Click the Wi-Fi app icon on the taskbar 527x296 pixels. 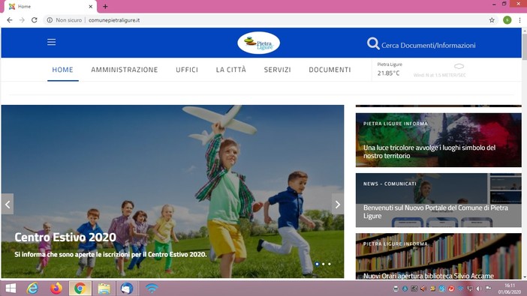point(152,289)
